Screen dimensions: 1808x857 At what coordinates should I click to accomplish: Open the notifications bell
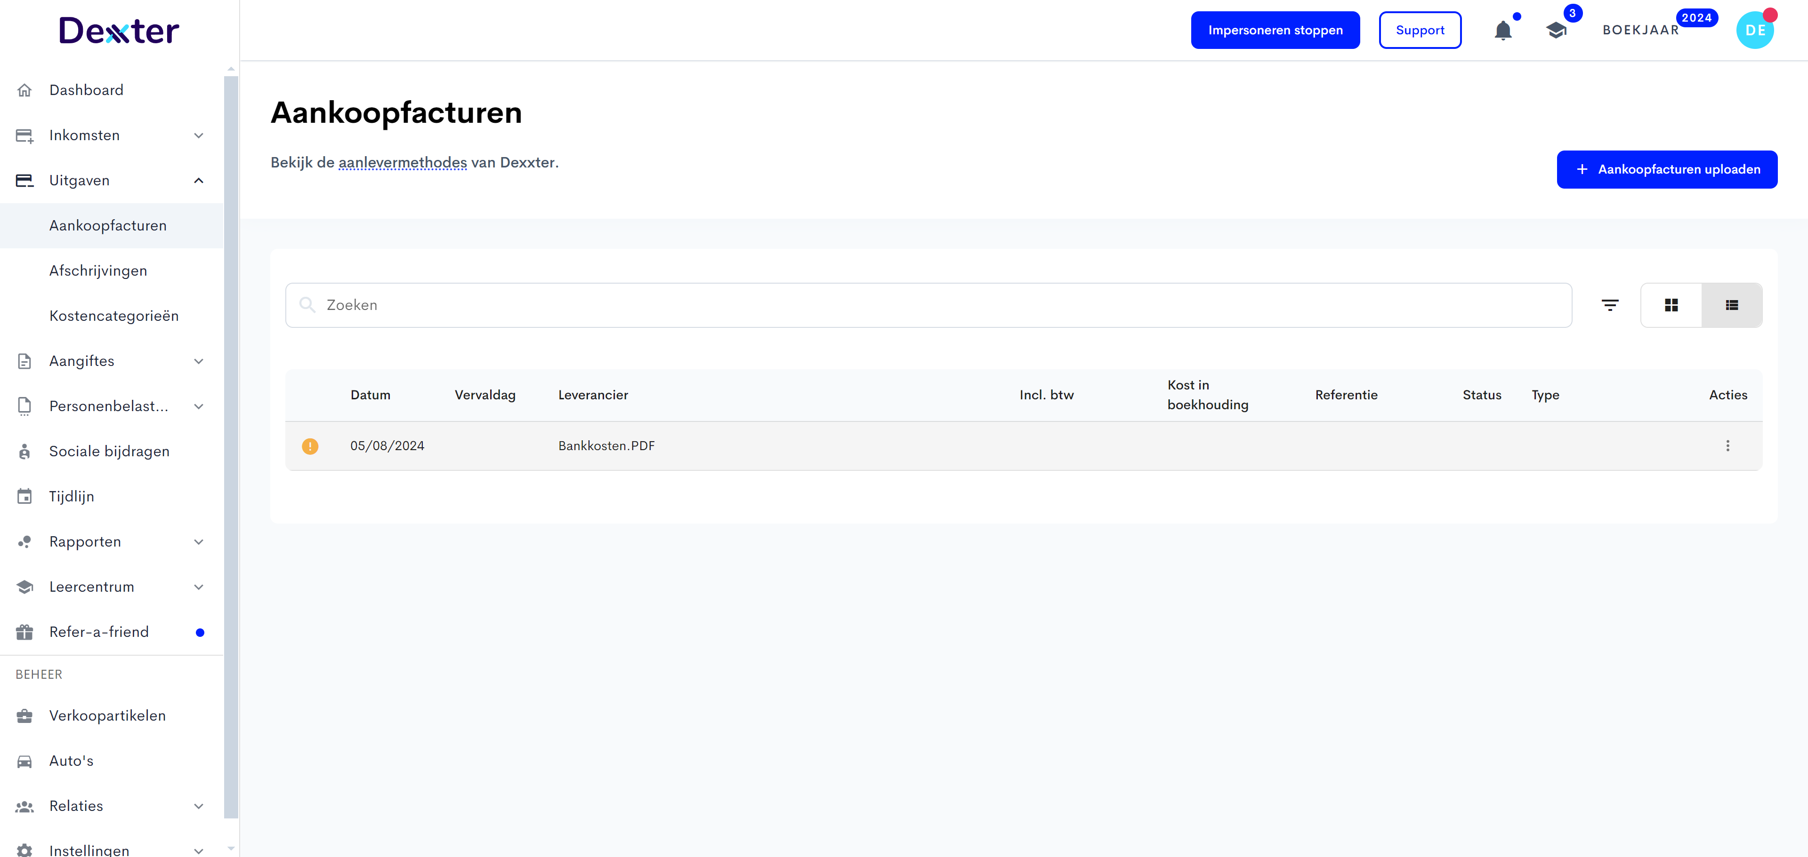tap(1503, 30)
